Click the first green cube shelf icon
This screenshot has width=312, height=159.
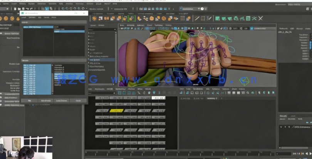coord(218,18)
